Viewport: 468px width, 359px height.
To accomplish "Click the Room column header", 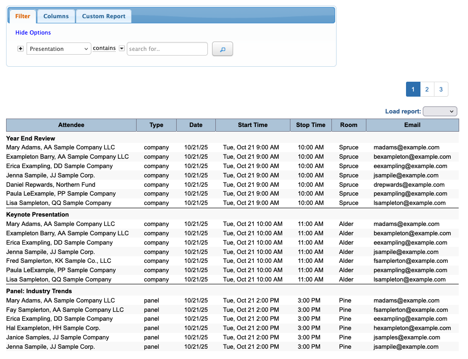I will 349,125.
